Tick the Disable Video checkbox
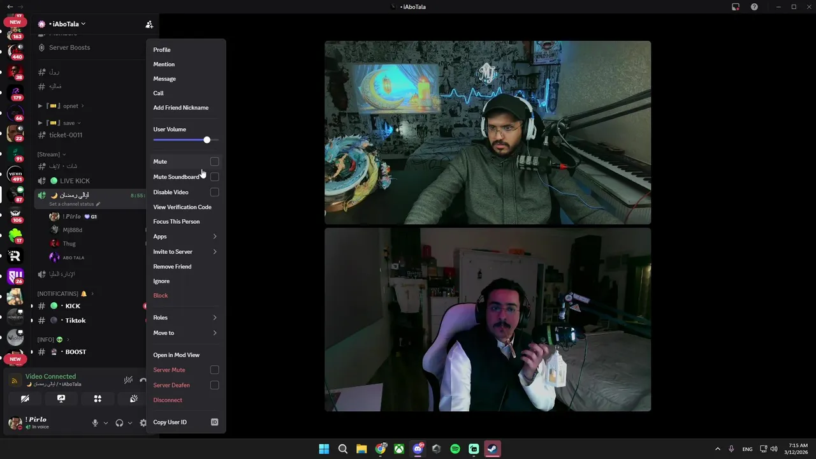The image size is (816, 459). point(214,192)
